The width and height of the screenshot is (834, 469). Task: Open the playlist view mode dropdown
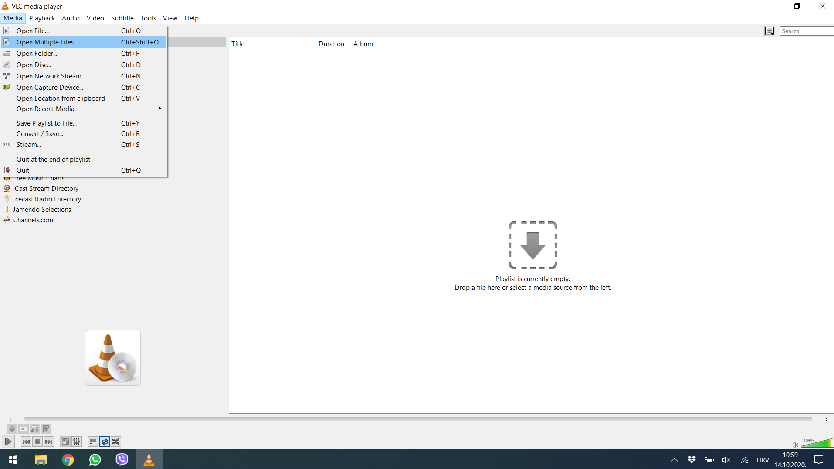(x=770, y=31)
